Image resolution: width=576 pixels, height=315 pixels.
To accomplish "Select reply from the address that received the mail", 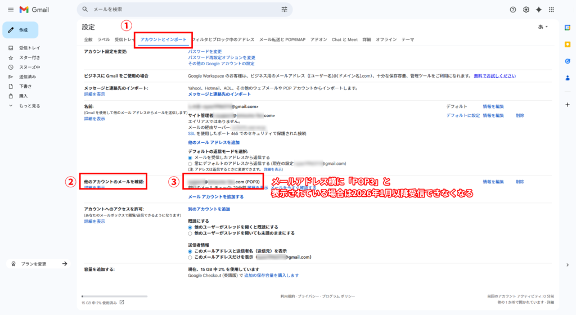I will (190, 157).
